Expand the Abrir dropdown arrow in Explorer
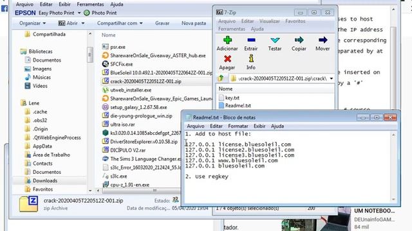This screenshot has height=231, width=412. point(83,23)
